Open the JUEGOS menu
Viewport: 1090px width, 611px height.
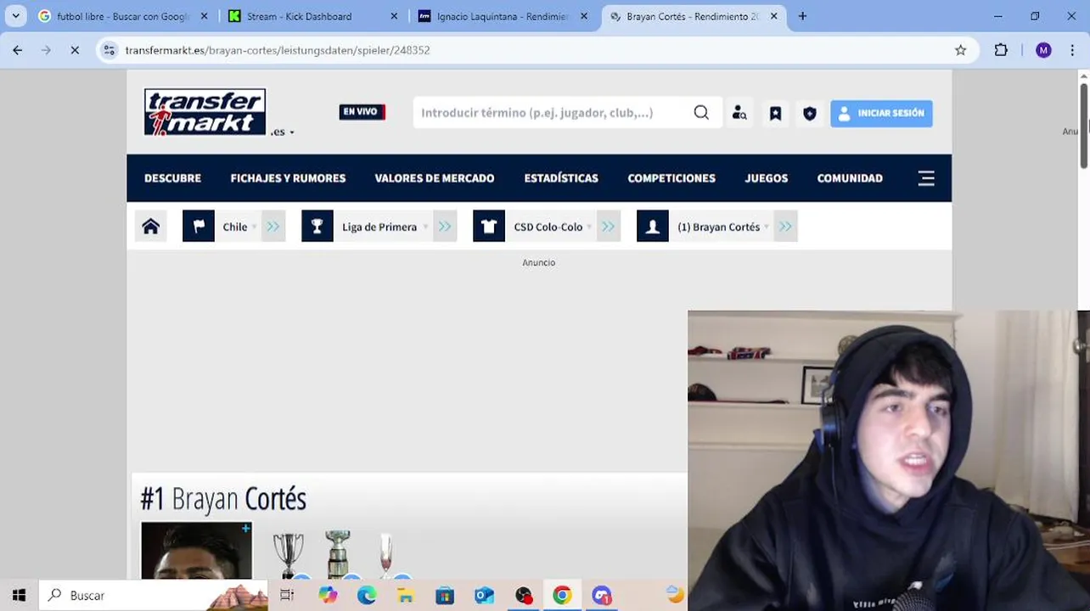tap(767, 178)
